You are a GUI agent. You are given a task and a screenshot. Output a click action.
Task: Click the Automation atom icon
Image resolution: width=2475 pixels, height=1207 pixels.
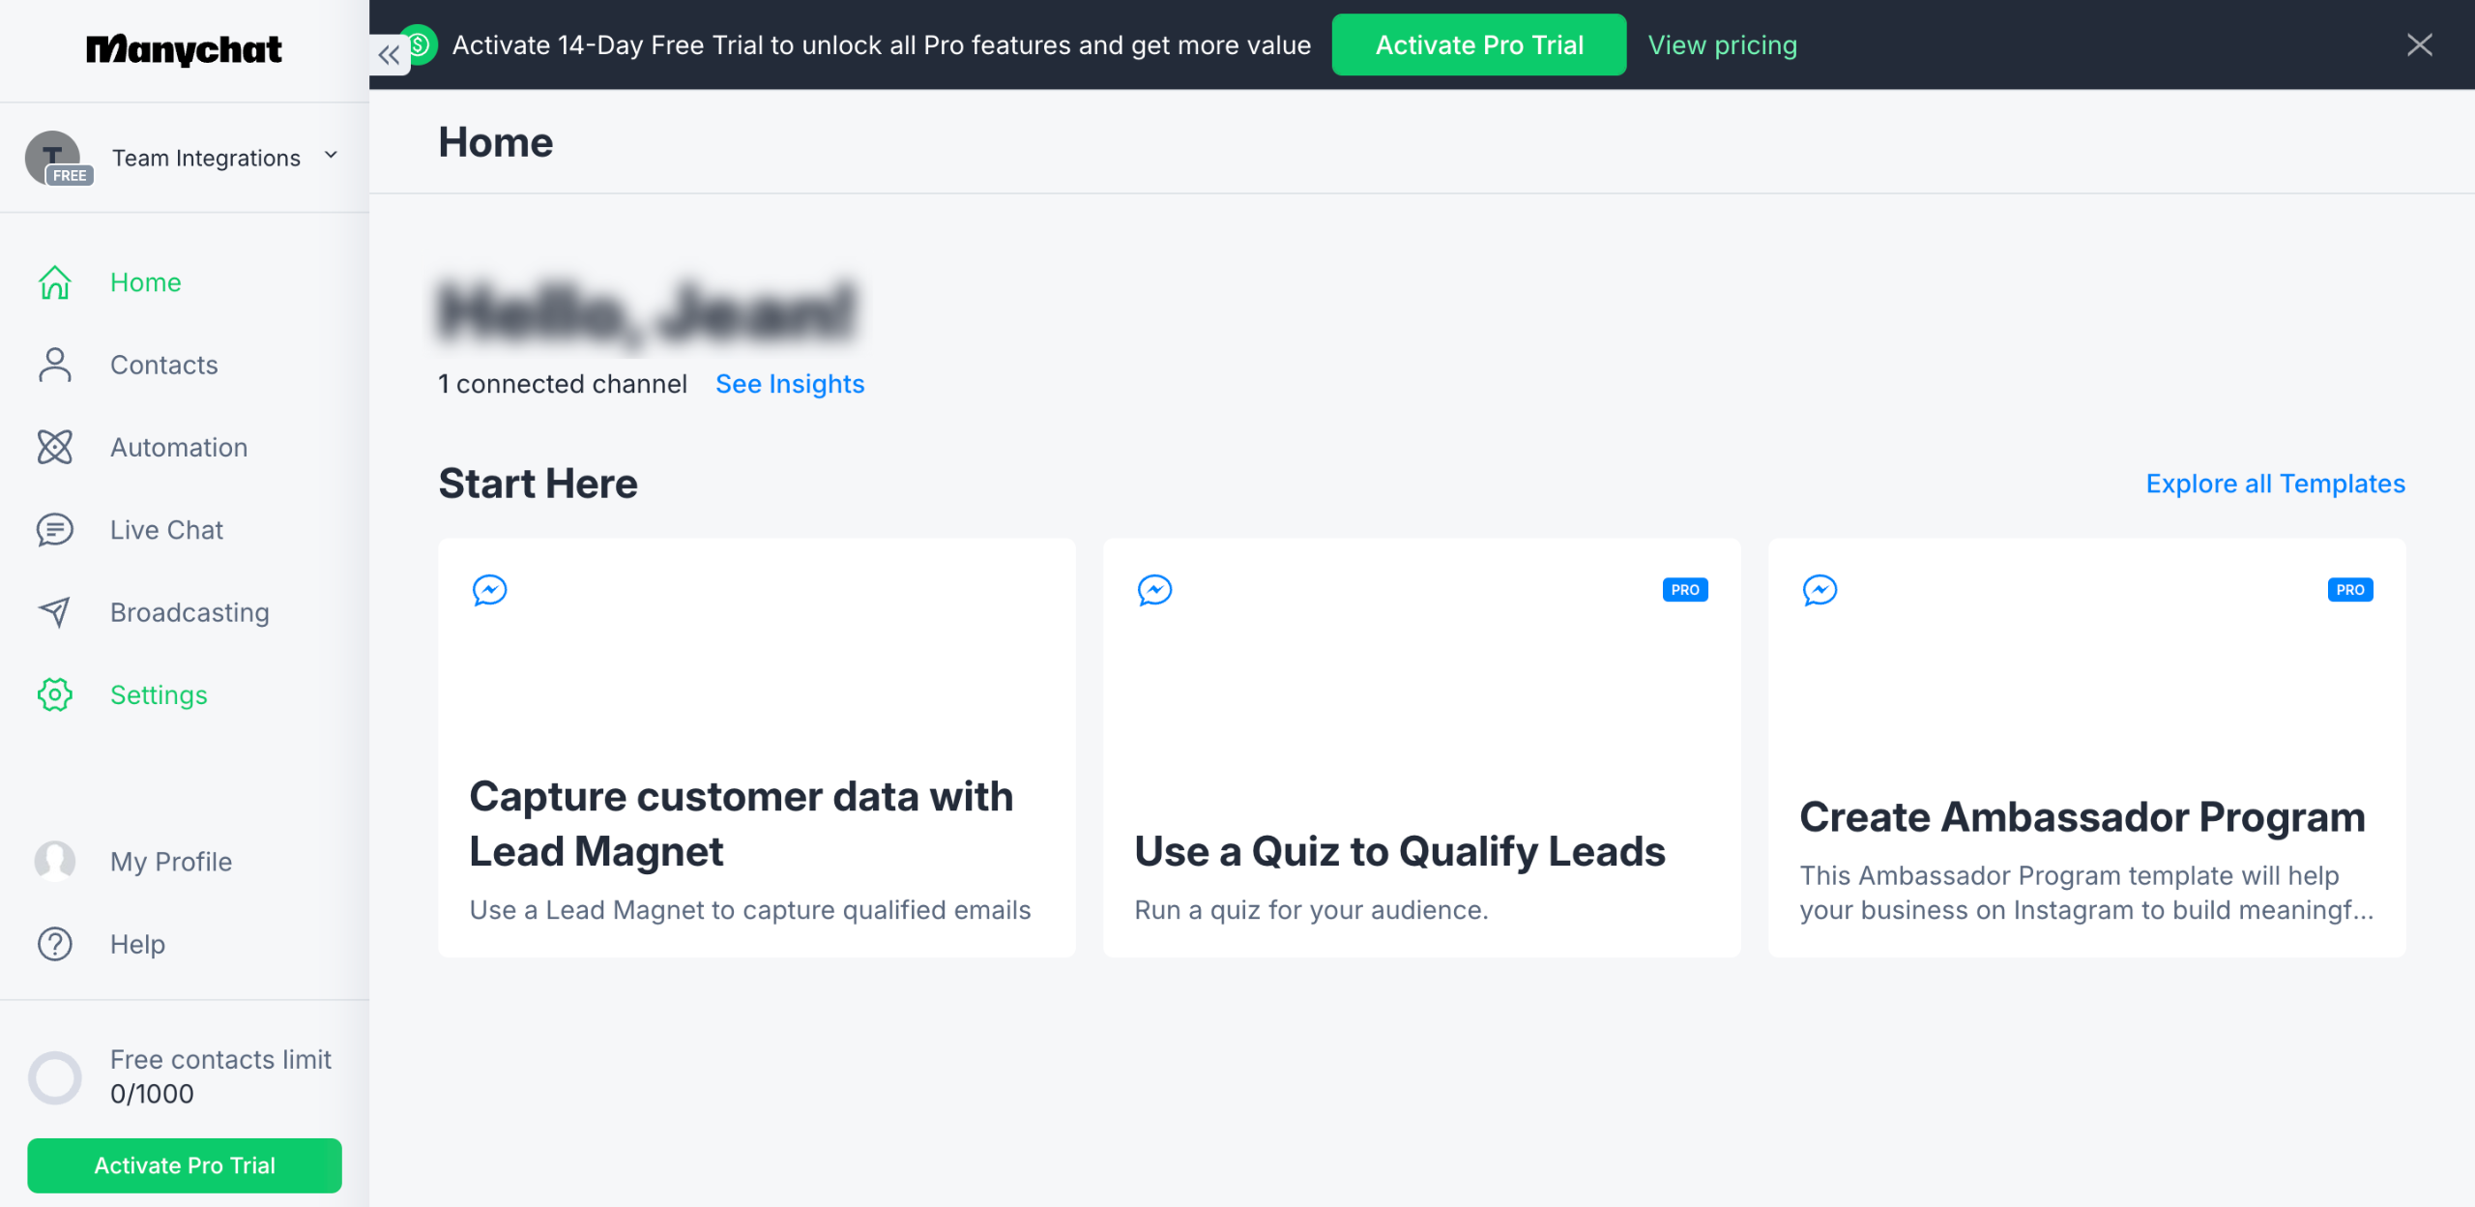pyautogui.click(x=55, y=447)
